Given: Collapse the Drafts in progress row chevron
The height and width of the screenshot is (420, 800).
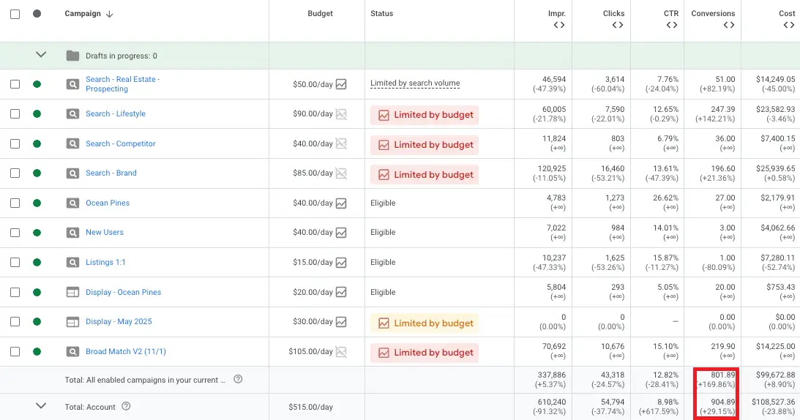Looking at the screenshot, I should pos(41,55).
